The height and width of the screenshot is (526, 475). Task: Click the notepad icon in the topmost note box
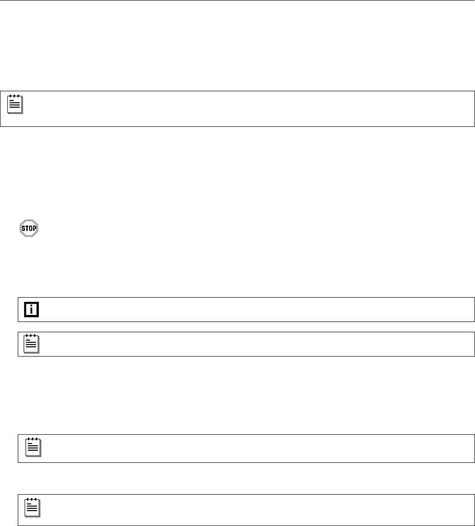tap(15, 104)
